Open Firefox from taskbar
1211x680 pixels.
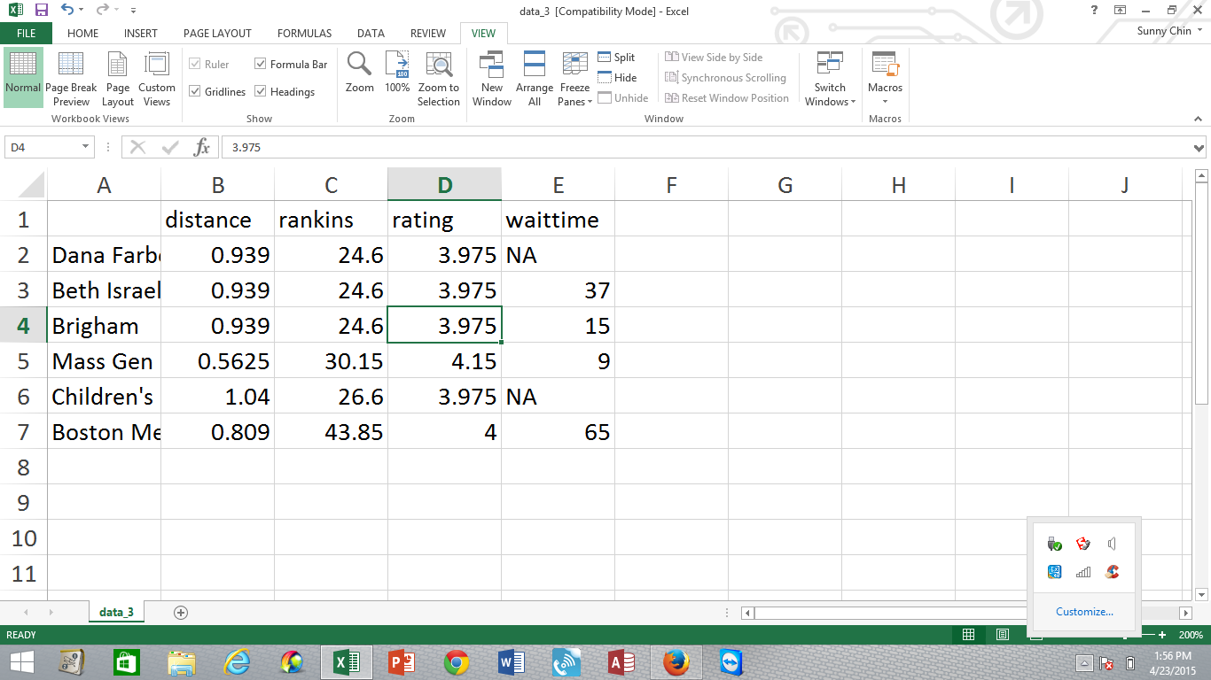click(x=676, y=662)
